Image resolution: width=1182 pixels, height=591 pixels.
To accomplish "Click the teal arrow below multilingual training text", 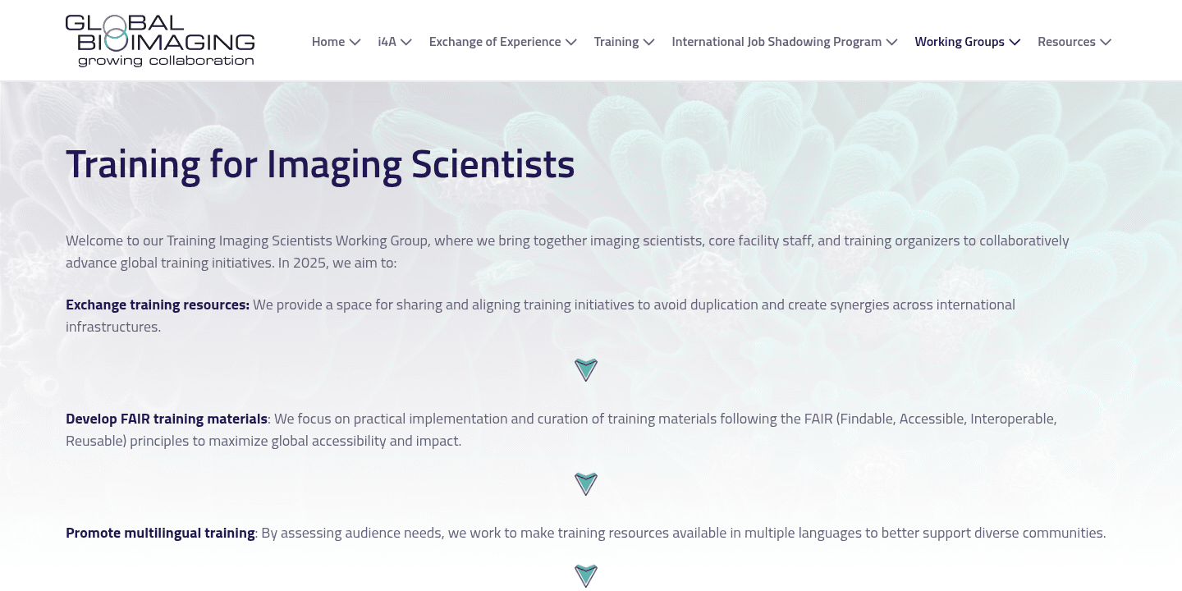I will (x=585, y=575).
